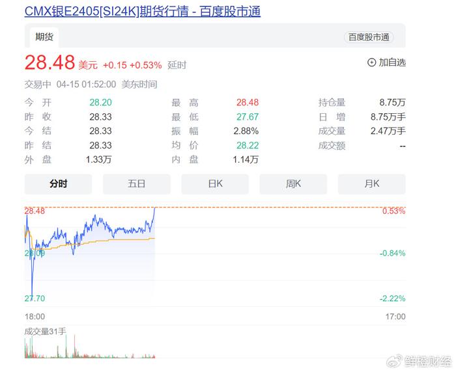The height and width of the screenshot is (372, 456).
Task: Click the chart's 27.70 low price label
Action: [x=35, y=299]
